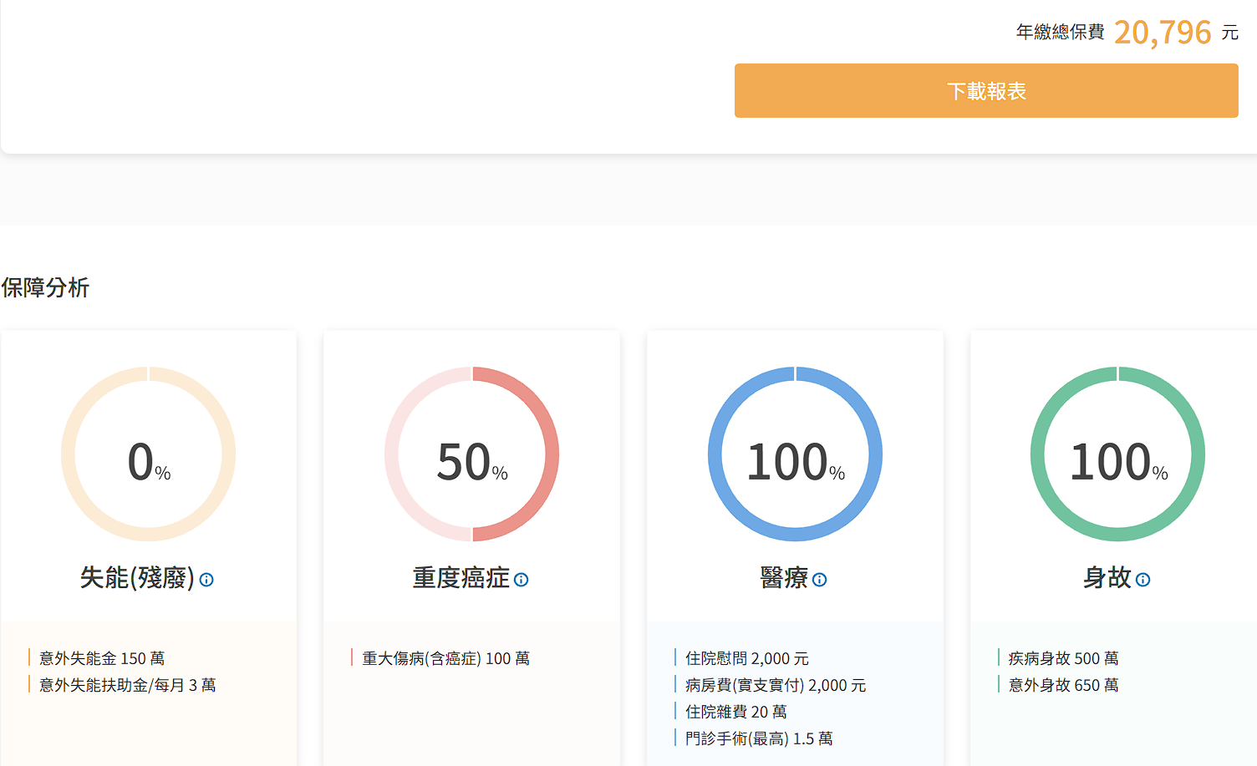The height and width of the screenshot is (766, 1257).
Task: Click the 意外失能金 150 萬 item
Action: pyautogui.click(x=102, y=658)
